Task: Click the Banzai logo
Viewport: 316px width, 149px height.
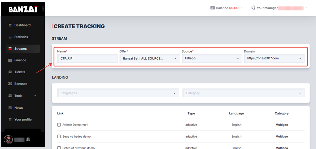Action: (x=23, y=9)
